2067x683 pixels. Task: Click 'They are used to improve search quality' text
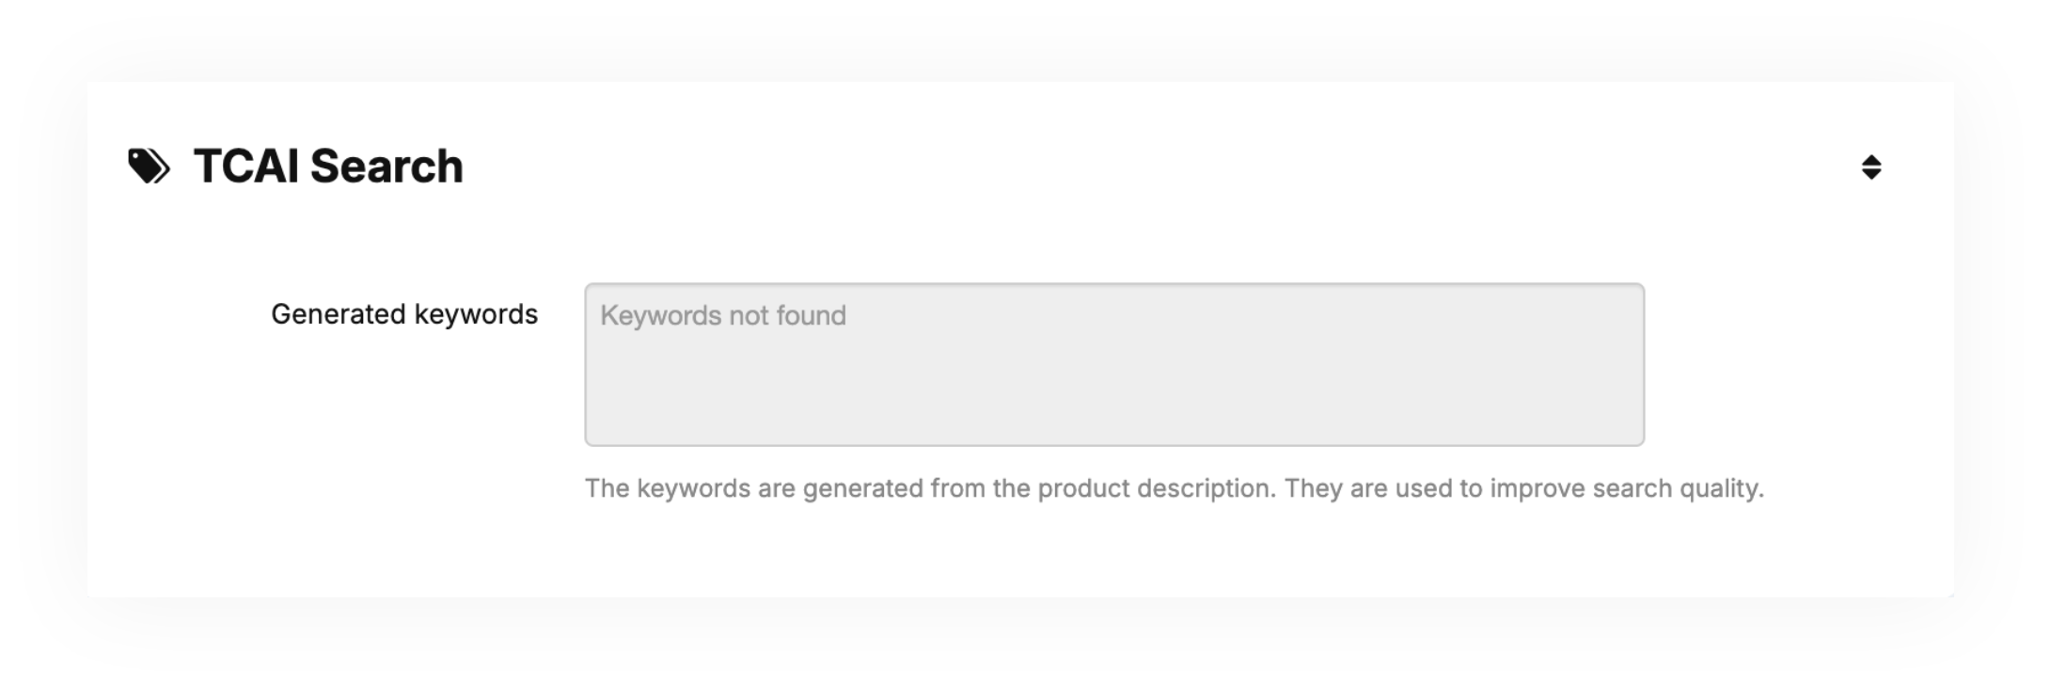pyautogui.click(x=1523, y=488)
